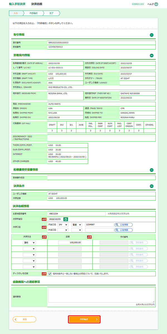Viewport: 167px width, 334px height.
Task: Click the お客様整理番号 input field
Action: [x=77, y=214]
